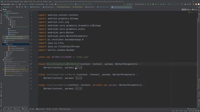Open Search Everywhere magnifier icon
The width and height of the screenshot is (200, 112).
[193, 4]
